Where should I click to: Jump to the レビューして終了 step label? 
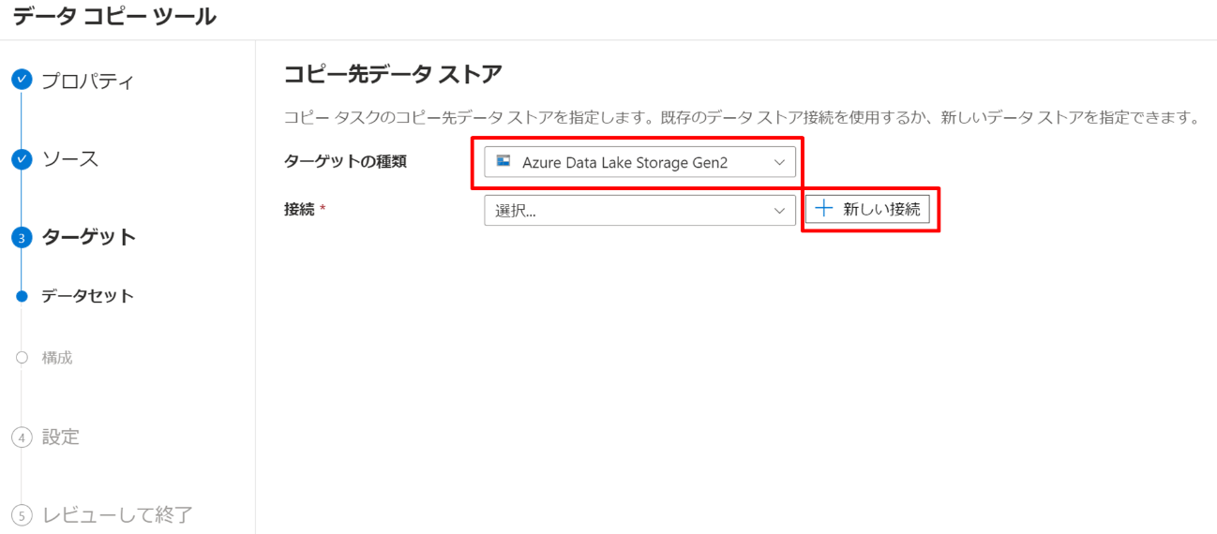[x=117, y=514]
